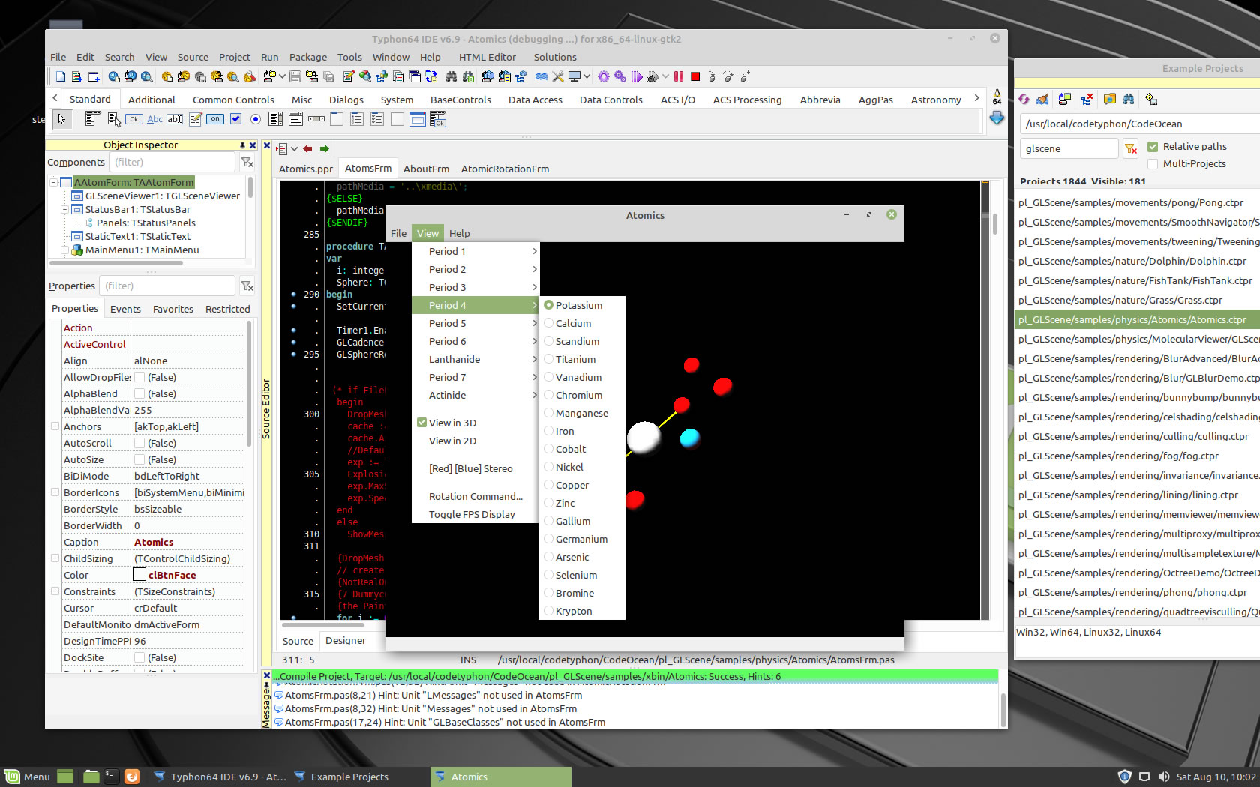Select the TScrollBar component icon

point(316,118)
